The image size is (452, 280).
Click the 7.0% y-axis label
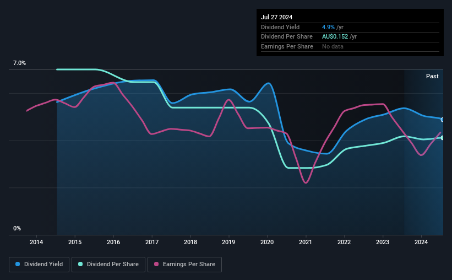pos(19,63)
